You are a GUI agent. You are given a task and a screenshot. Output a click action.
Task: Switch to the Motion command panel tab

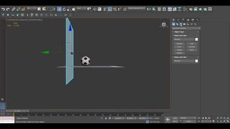pyautogui.click(x=188, y=20)
